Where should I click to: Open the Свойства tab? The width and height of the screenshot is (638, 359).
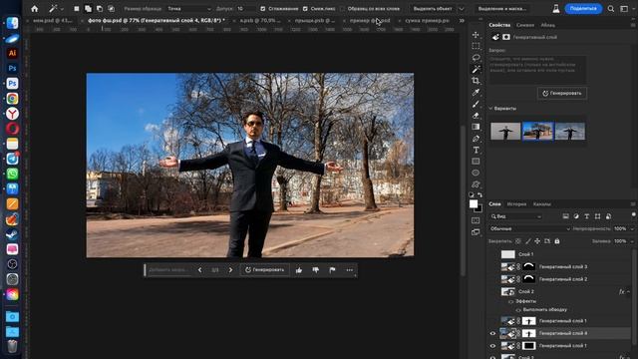[x=499, y=25]
